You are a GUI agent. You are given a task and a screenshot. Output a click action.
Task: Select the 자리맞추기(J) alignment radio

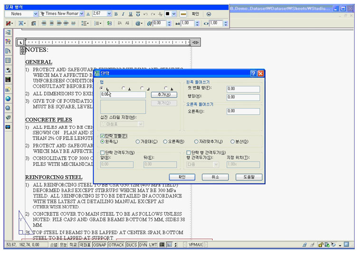pos(196,142)
